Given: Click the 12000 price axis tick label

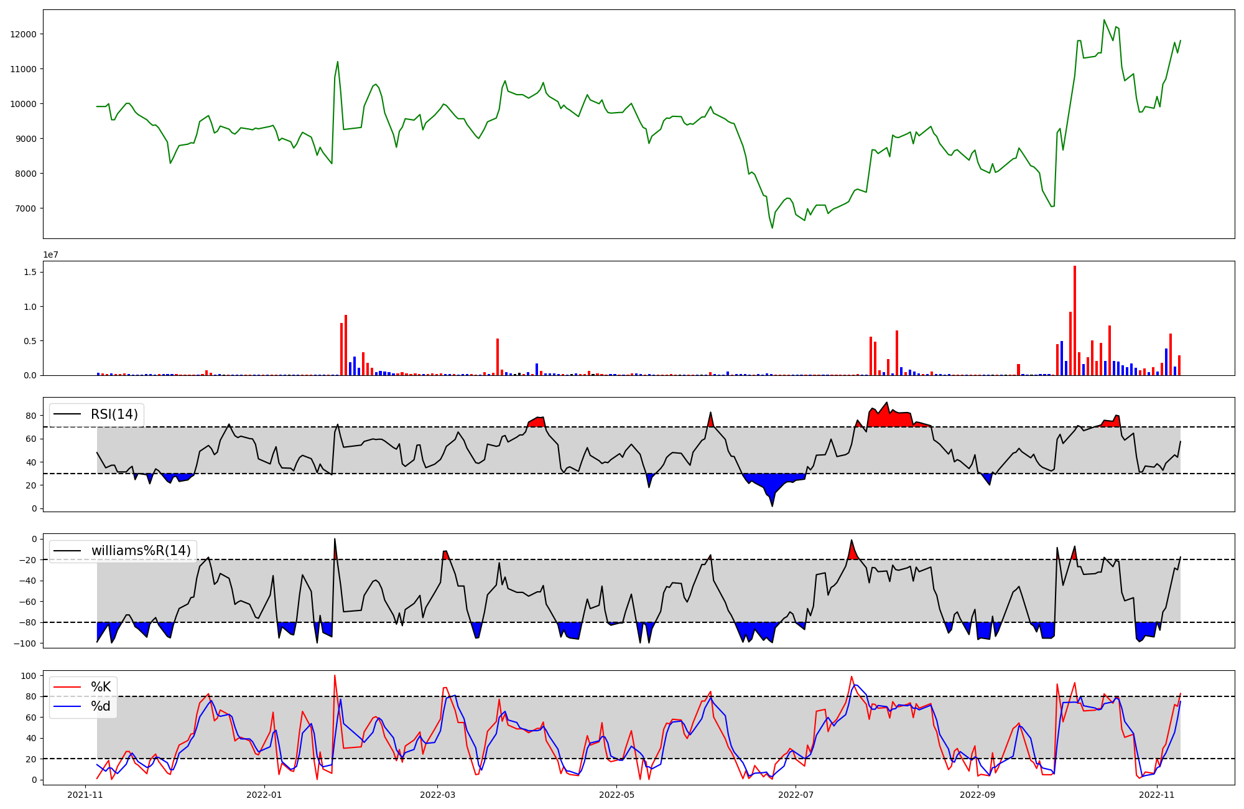Looking at the screenshot, I should point(24,34).
